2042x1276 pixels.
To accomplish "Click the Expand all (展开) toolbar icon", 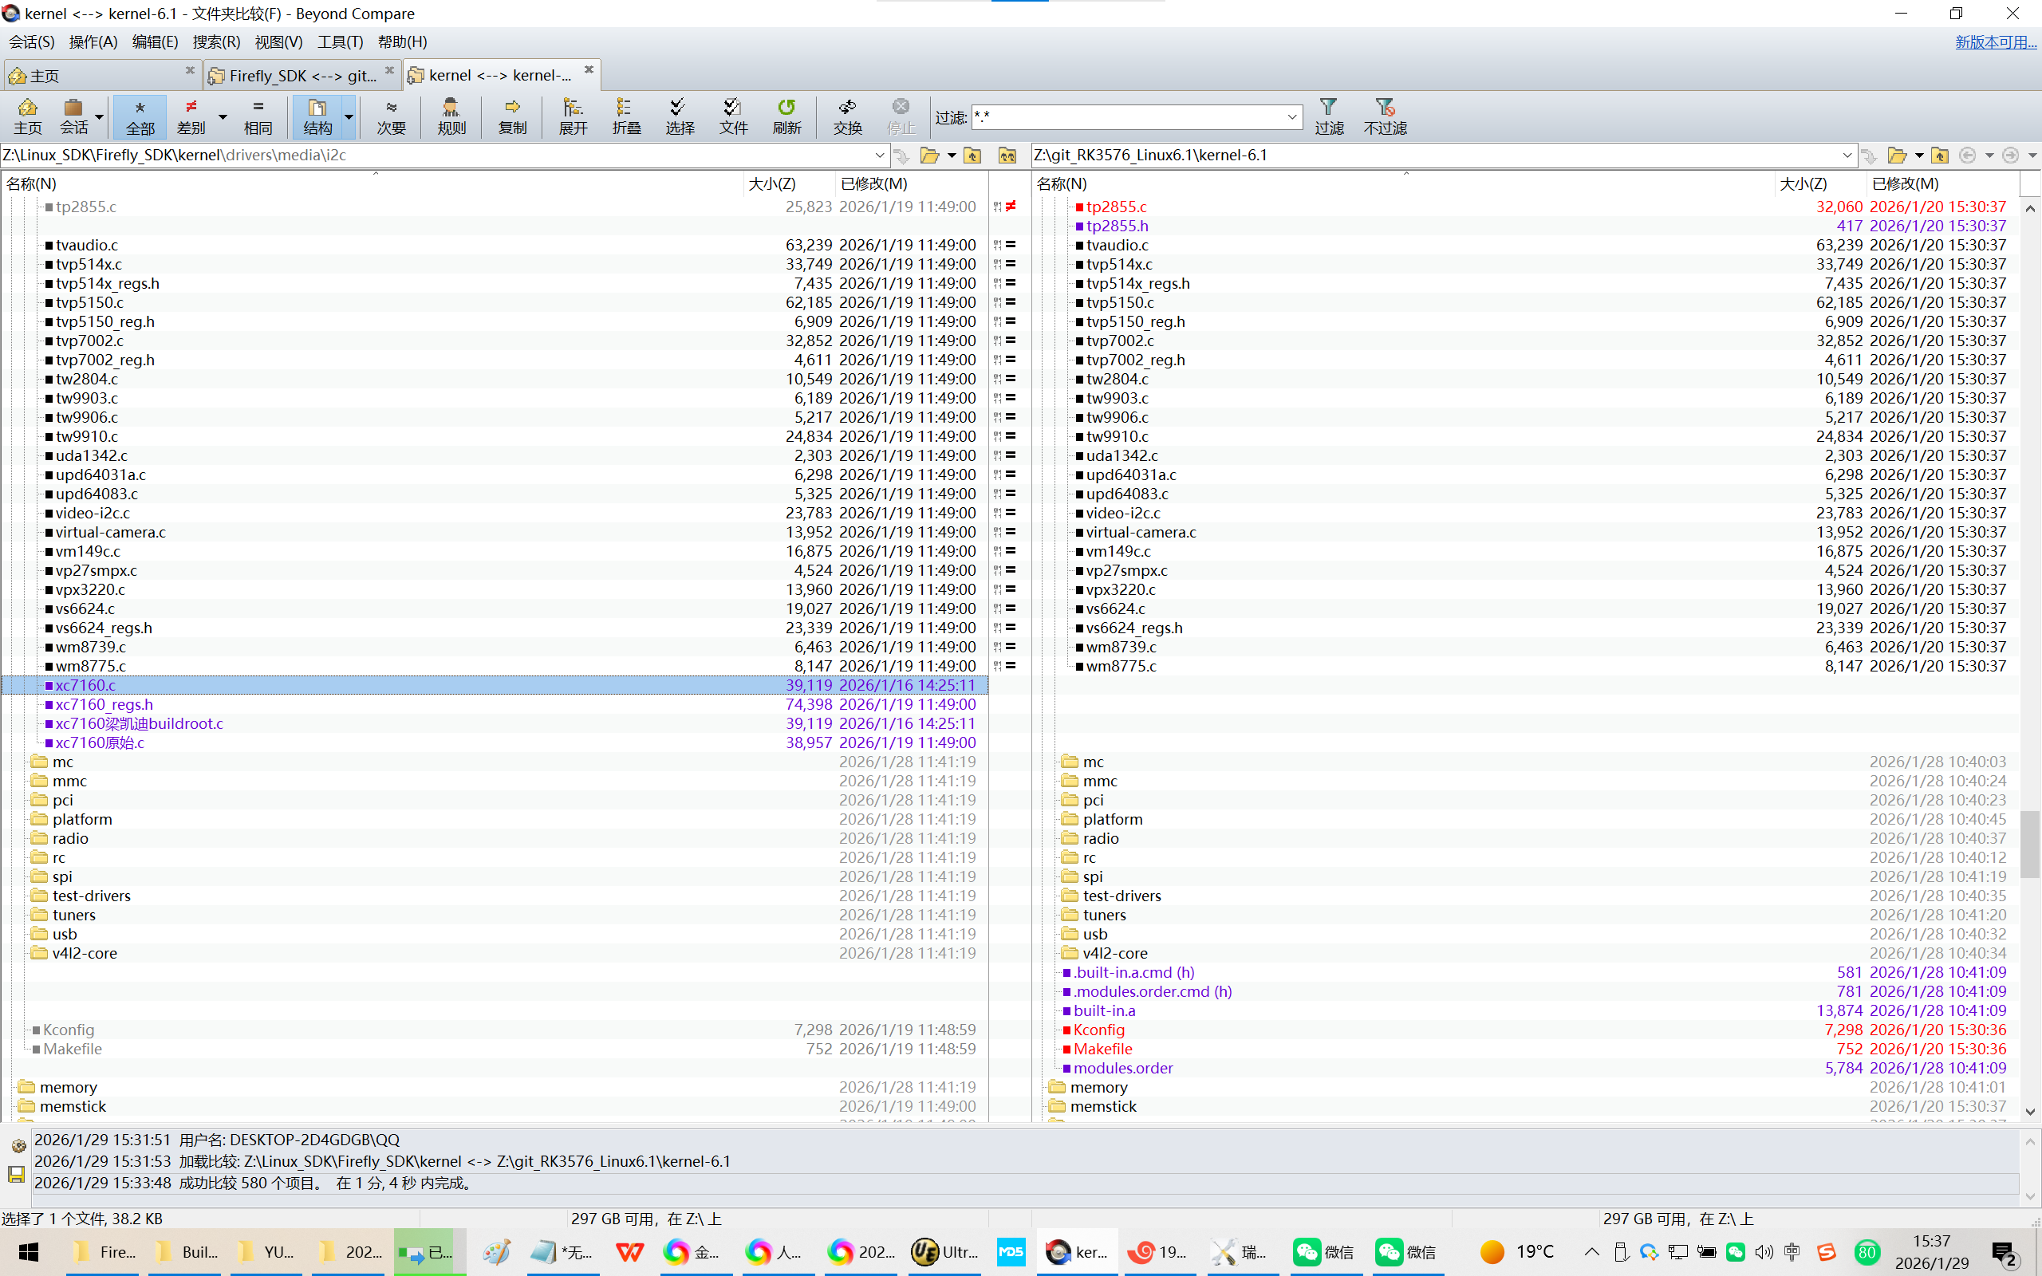I will [x=573, y=116].
